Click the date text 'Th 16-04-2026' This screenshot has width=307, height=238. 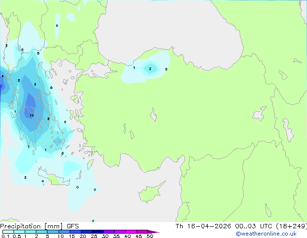tap(203, 226)
